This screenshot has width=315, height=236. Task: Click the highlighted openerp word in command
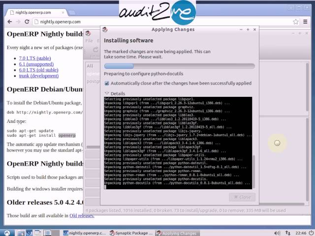[x=67, y=136]
